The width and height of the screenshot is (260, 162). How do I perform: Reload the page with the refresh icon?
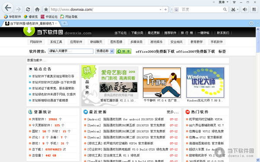28,10
